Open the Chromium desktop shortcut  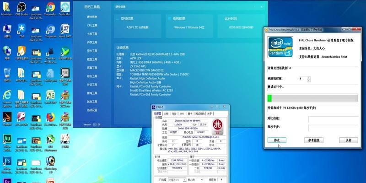point(50,30)
